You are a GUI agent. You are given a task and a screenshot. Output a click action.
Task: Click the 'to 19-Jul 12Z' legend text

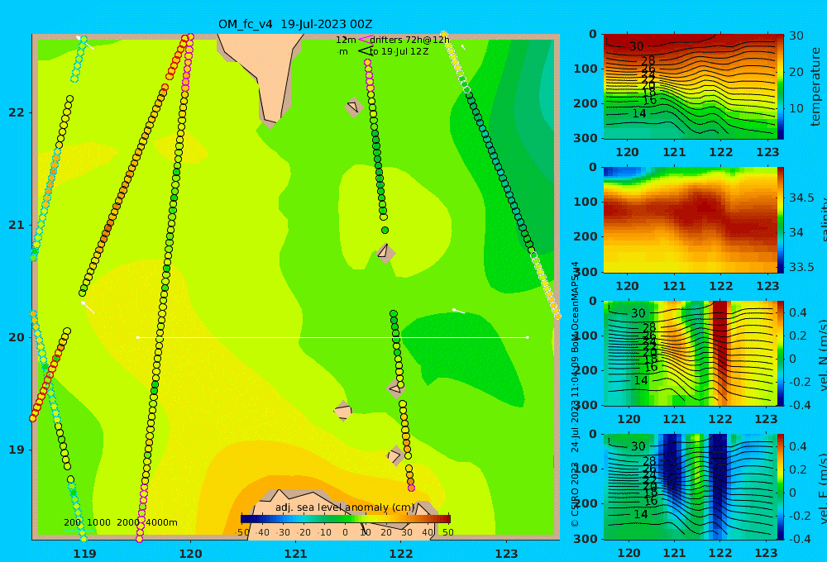coord(399,52)
